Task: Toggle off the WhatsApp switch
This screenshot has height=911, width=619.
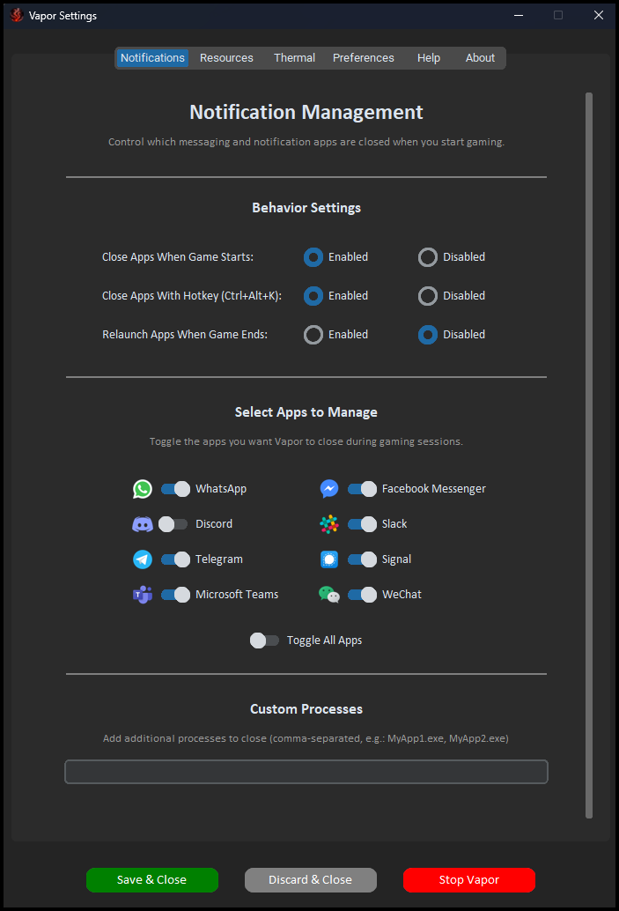Action: coord(174,488)
